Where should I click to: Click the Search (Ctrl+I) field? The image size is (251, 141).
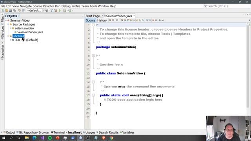pos(227,6)
